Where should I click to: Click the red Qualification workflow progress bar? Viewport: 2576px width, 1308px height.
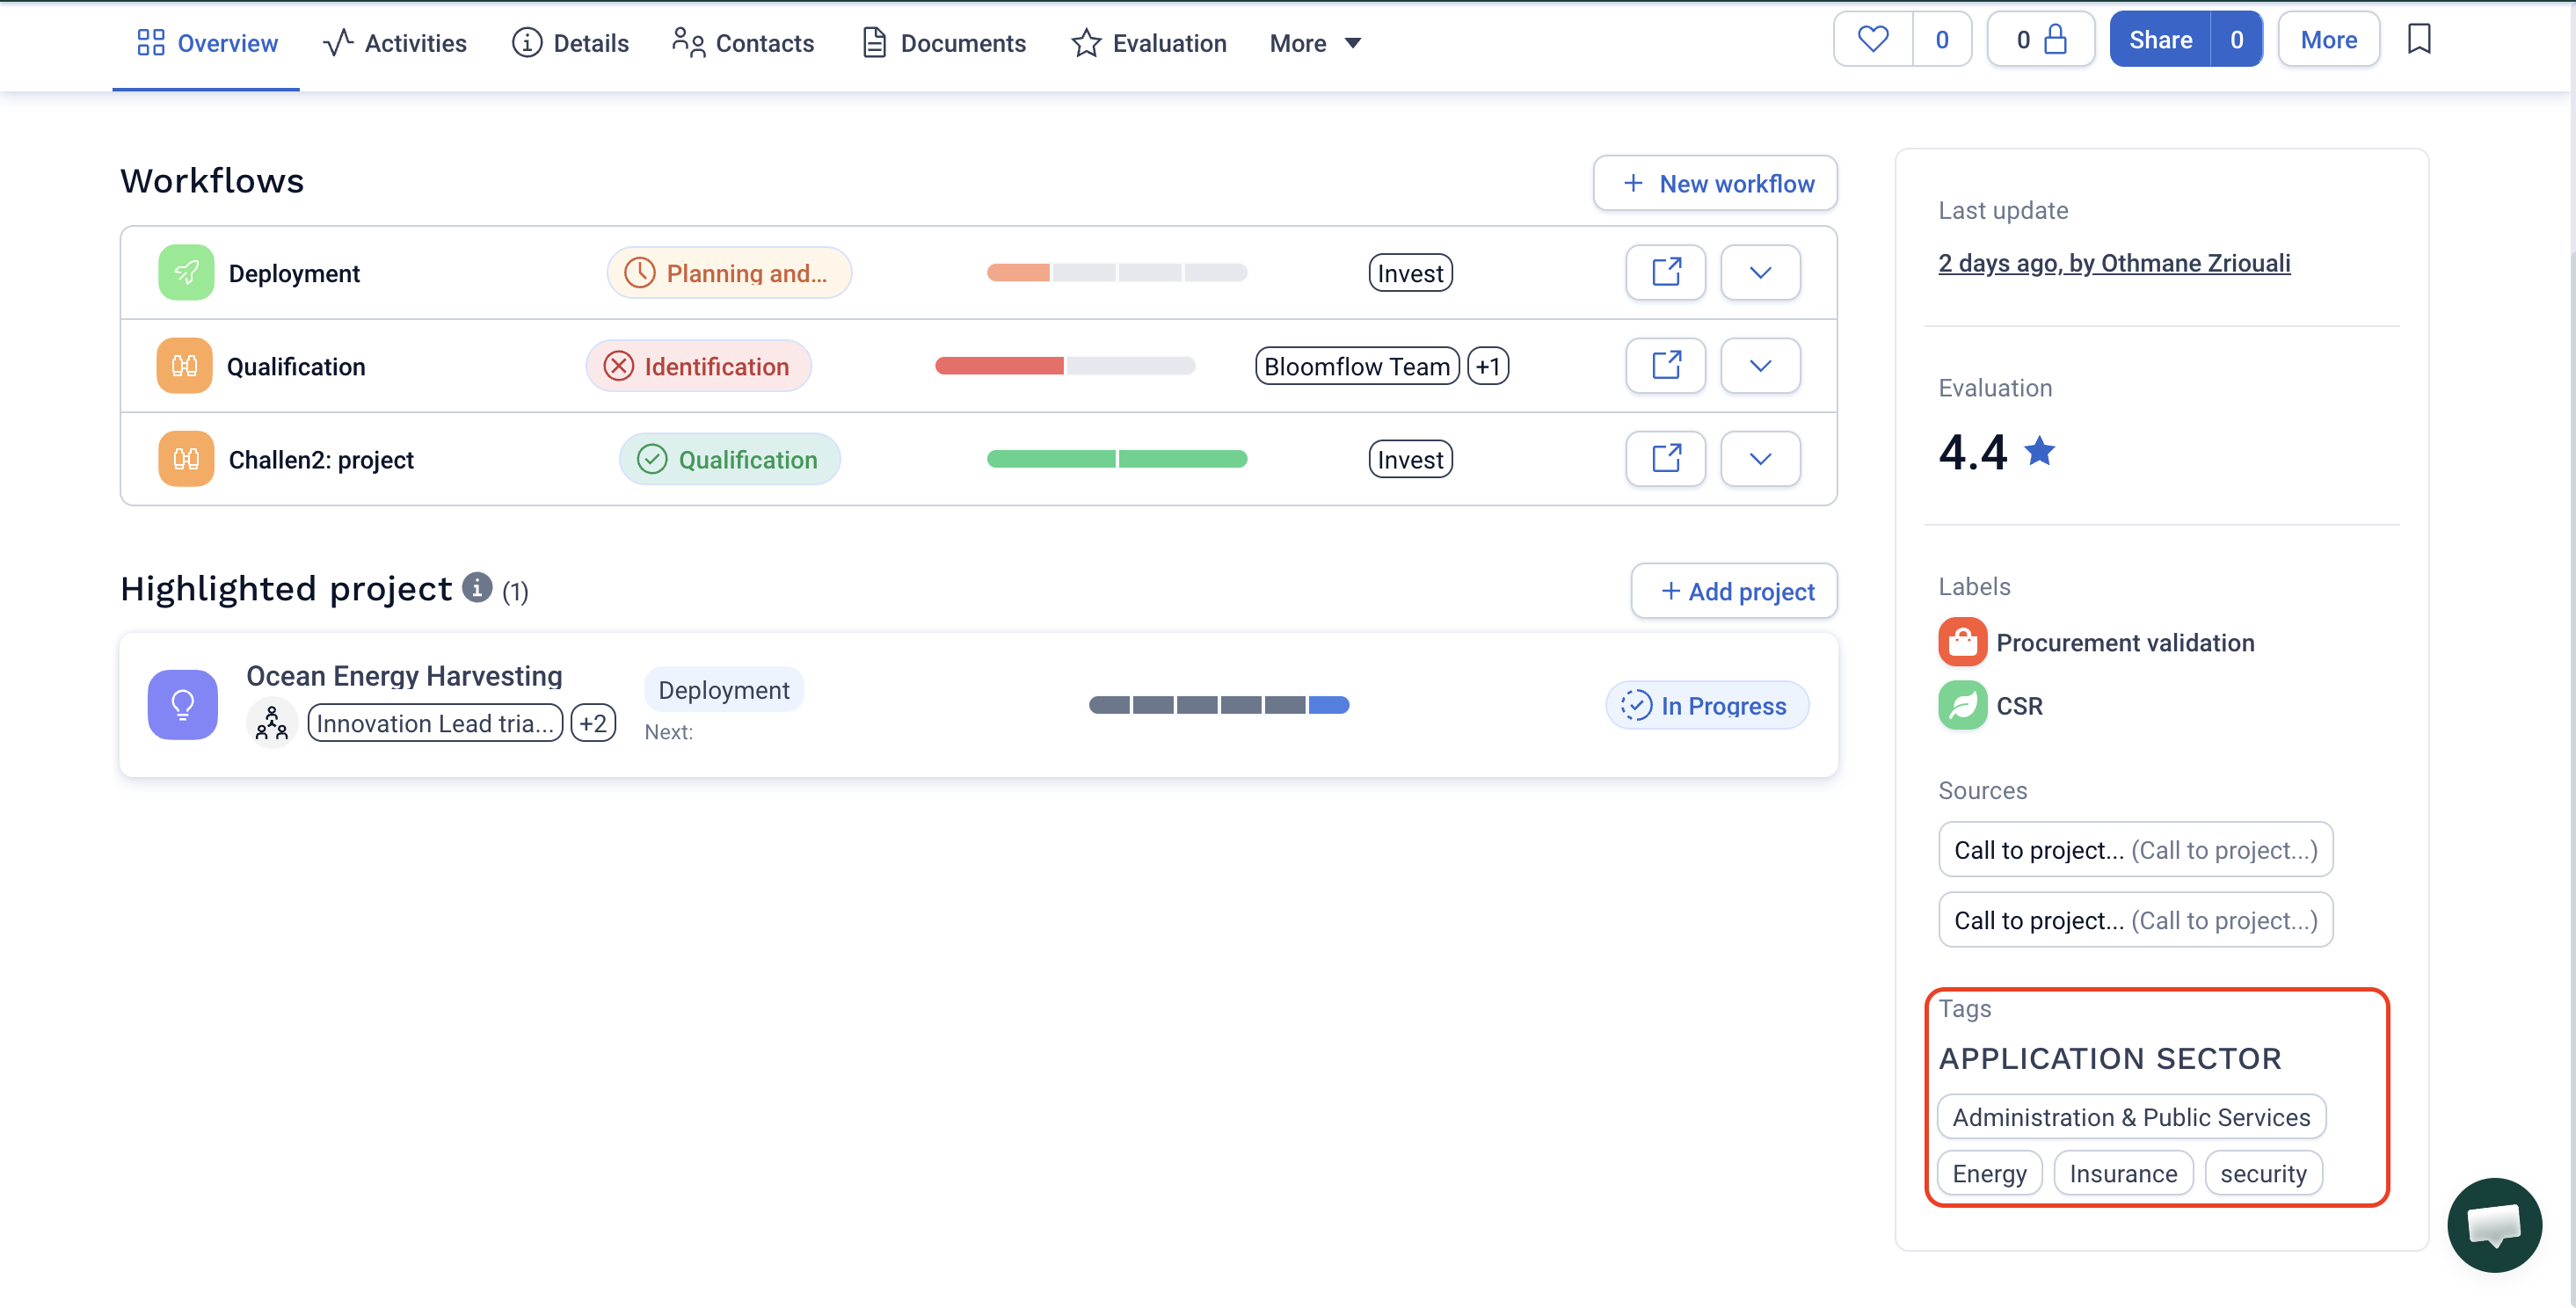1064,366
